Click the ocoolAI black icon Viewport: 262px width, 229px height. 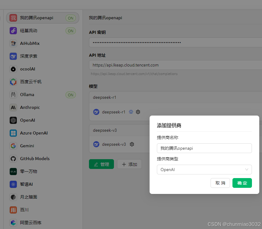click(13, 69)
